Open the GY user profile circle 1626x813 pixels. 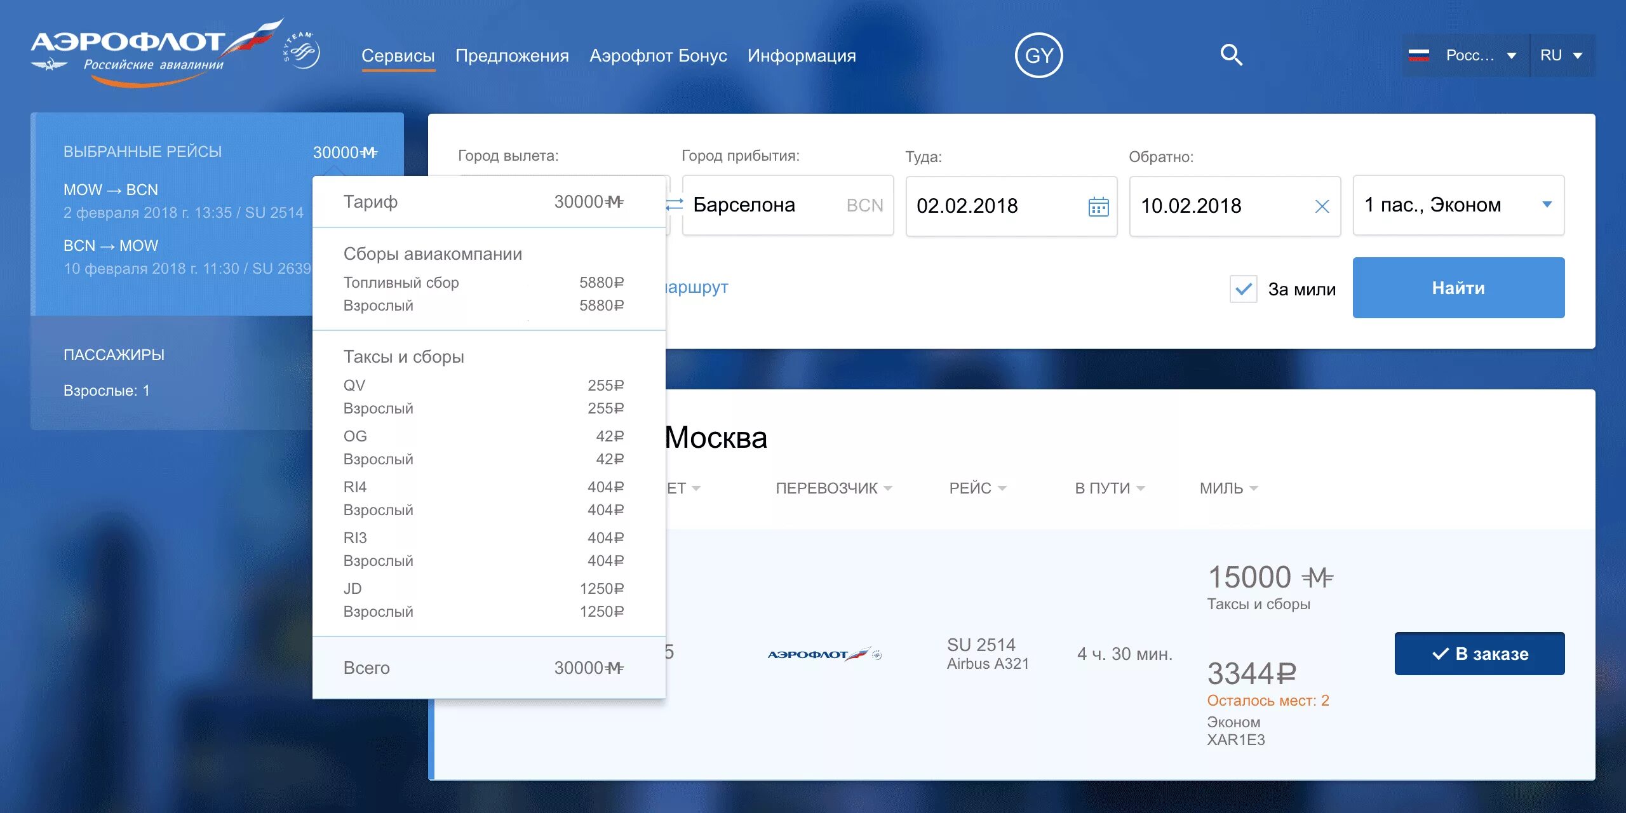click(1038, 55)
